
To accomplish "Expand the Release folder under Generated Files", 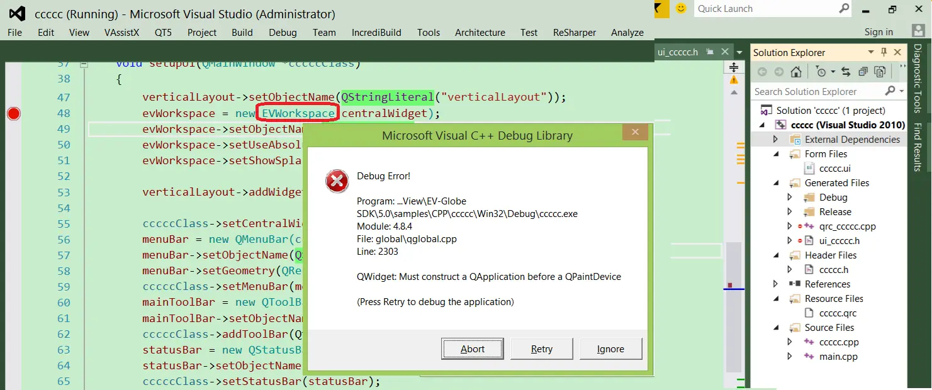I will coord(790,212).
